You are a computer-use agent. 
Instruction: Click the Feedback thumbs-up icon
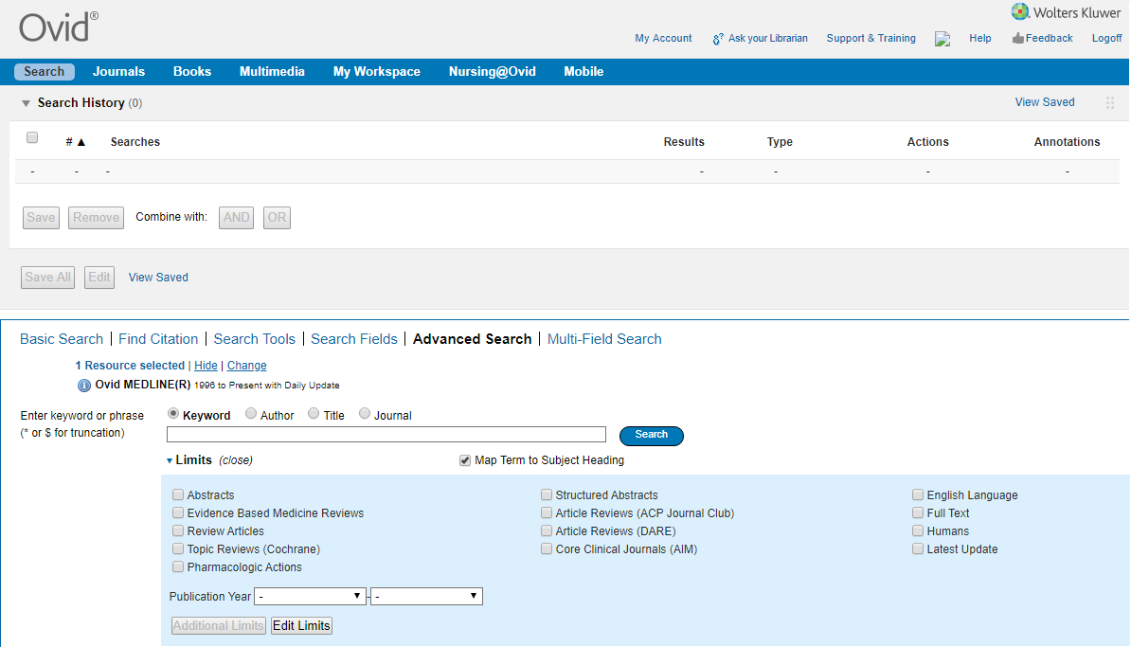click(x=1016, y=38)
